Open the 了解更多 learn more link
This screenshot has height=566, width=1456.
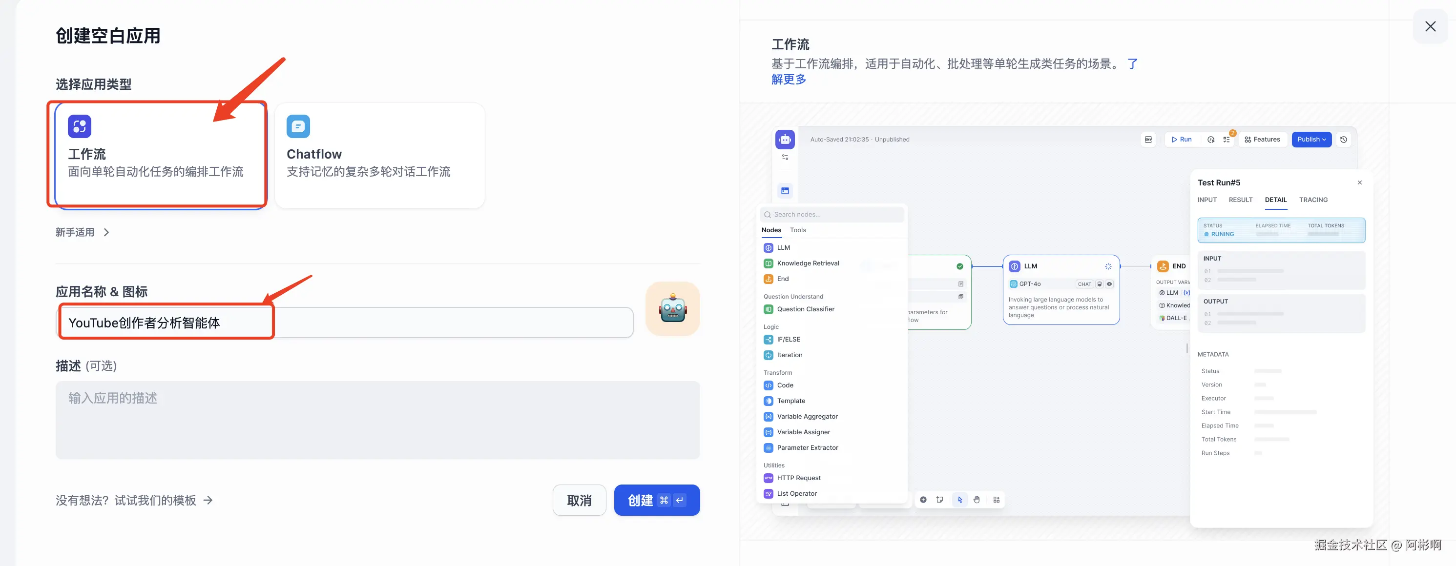click(789, 80)
